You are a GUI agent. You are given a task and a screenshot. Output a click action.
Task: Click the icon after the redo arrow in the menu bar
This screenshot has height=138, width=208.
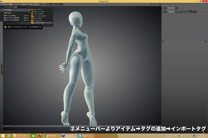[x=47, y=4]
